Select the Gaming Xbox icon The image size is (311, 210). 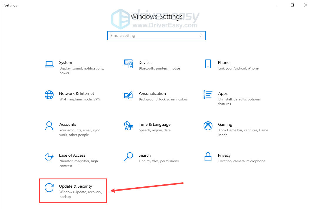coord(208,126)
